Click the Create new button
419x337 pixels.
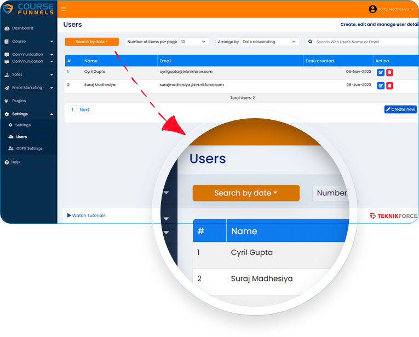point(400,109)
